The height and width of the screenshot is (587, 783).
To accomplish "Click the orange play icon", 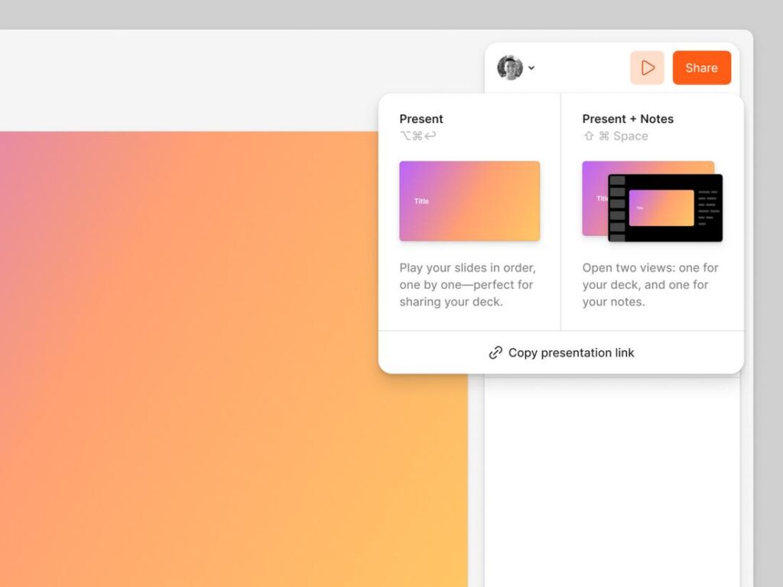I will coord(647,67).
